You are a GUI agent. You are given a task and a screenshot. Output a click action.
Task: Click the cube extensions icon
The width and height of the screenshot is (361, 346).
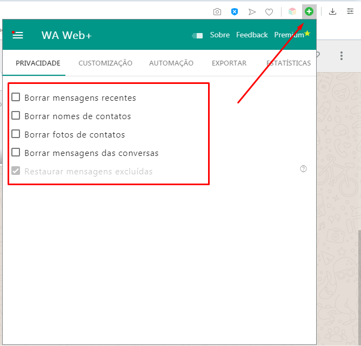point(292,11)
